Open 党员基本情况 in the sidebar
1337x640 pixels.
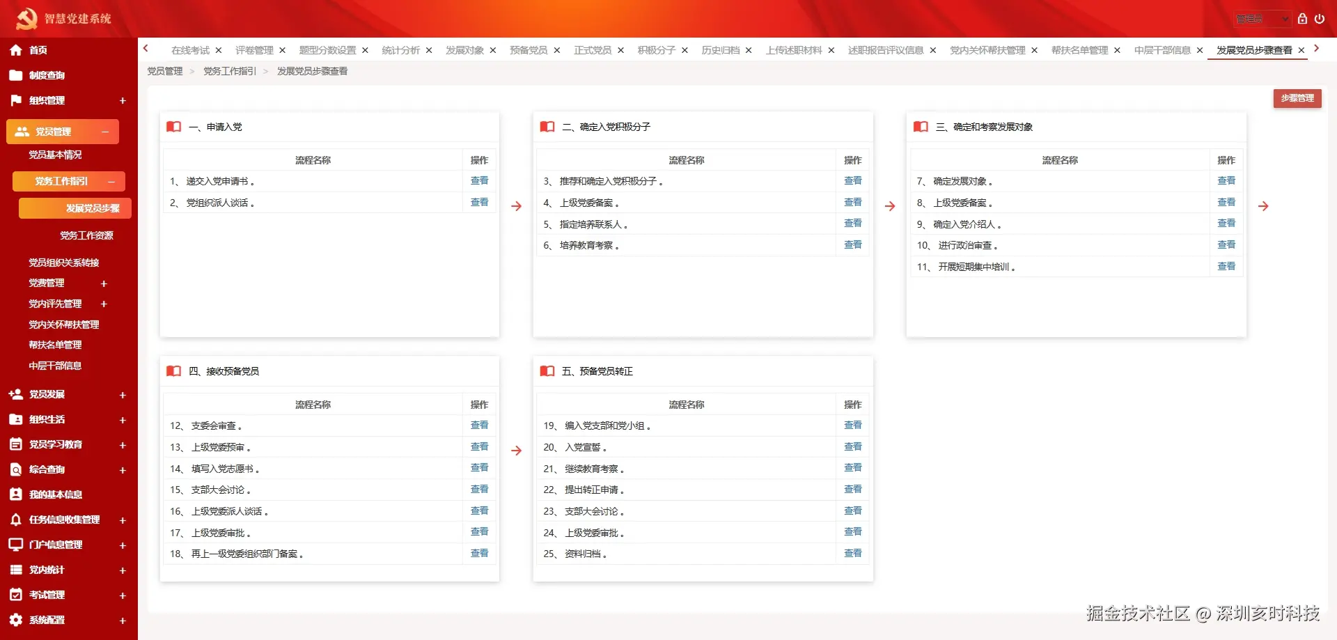click(x=55, y=155)
